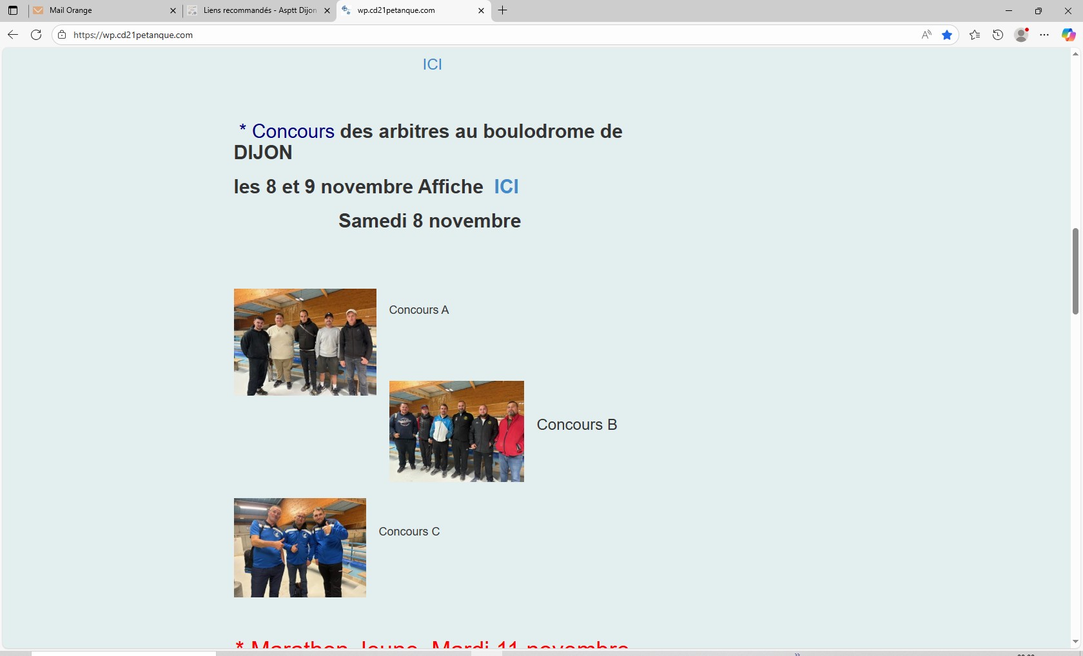The width and height of the screenshot is (1083, 656).
Task: Click the address bar URL field
Action: coord(451,35)
